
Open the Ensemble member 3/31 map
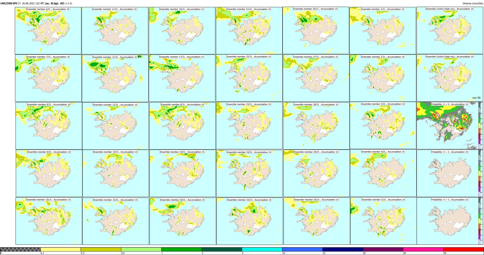383,125
